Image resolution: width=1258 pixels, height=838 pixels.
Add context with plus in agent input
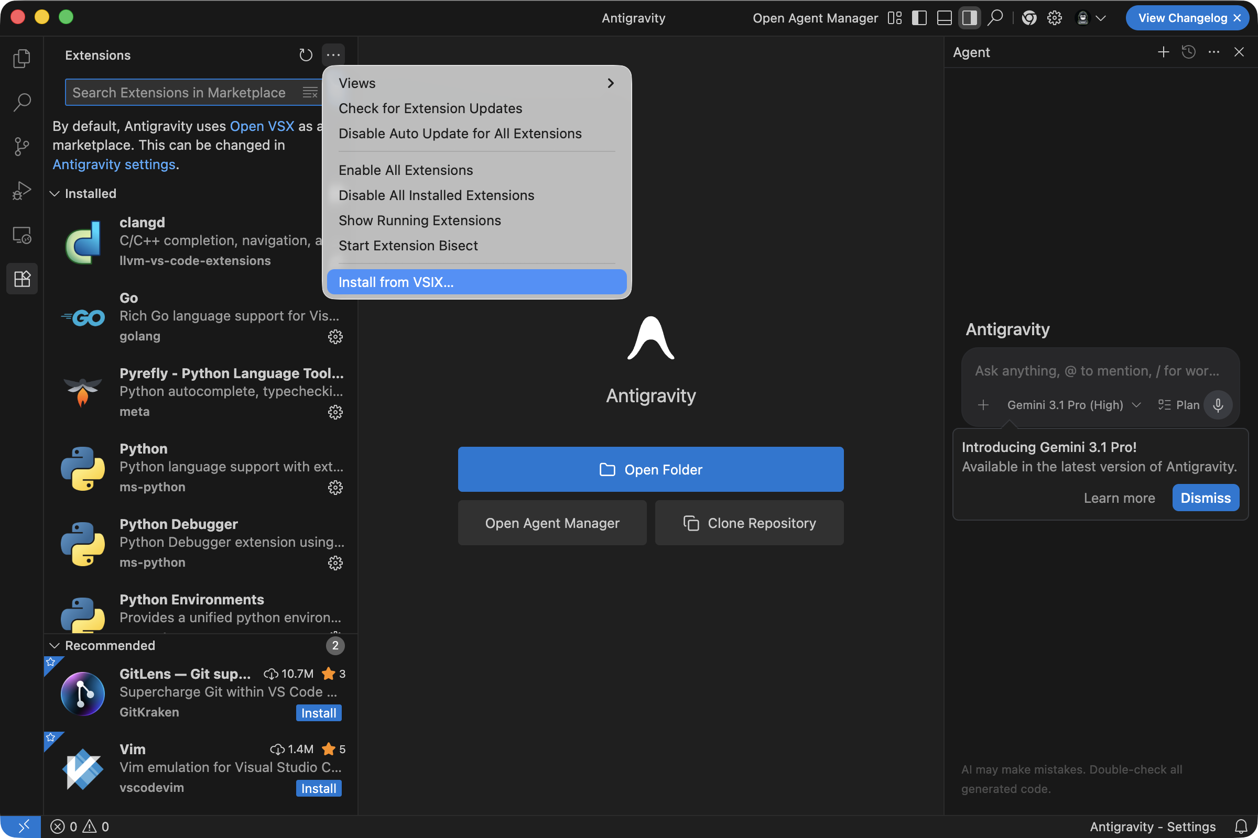click(983, 405)
